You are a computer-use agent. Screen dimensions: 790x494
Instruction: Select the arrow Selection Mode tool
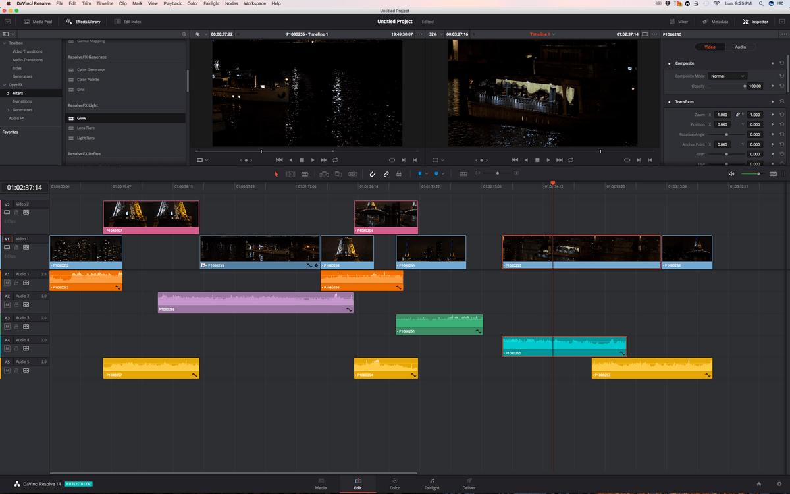click(x=276, y=174)
